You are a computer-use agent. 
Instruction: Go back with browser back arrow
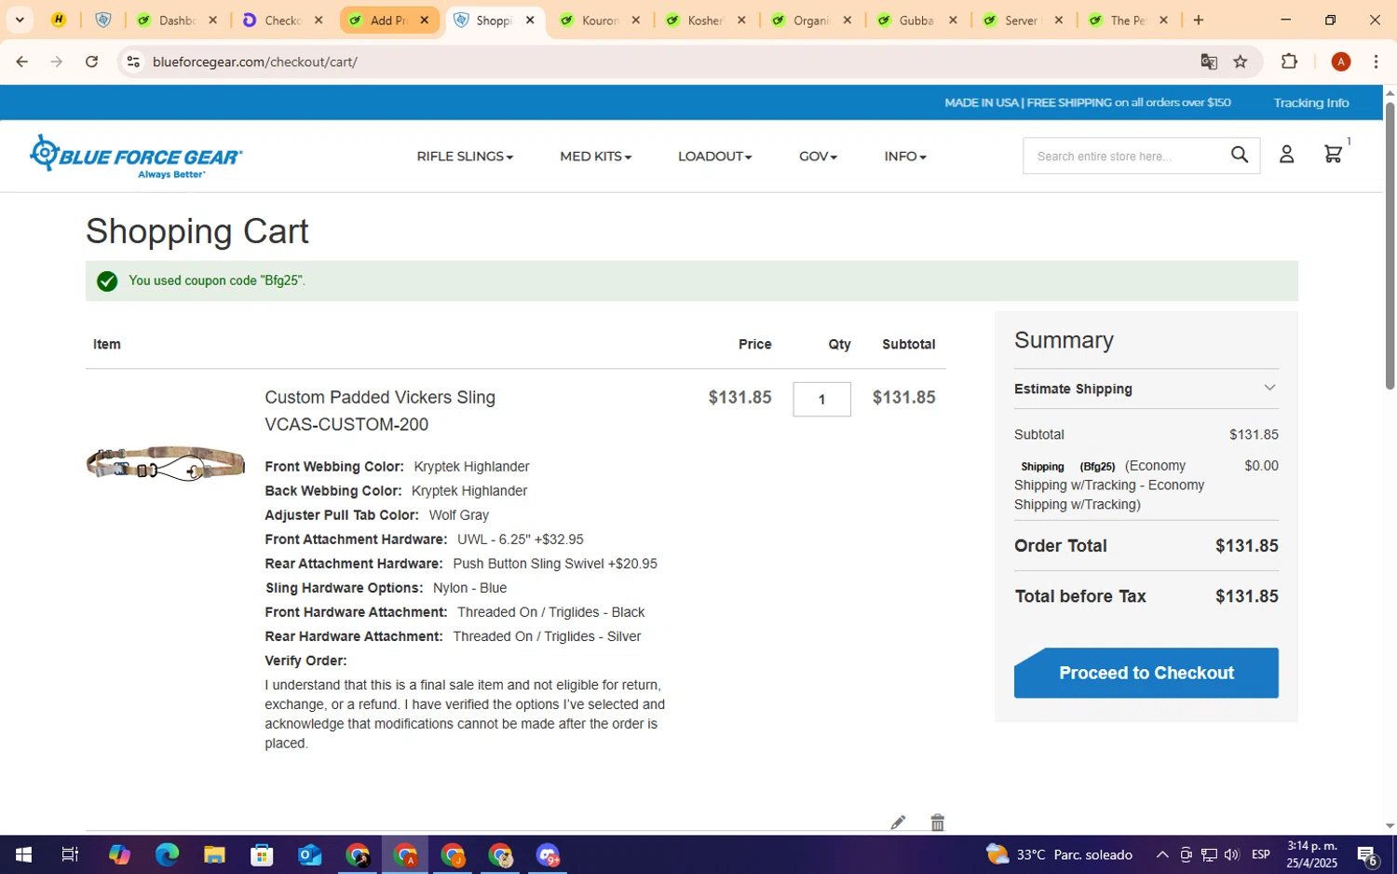(x=21, y=61)
